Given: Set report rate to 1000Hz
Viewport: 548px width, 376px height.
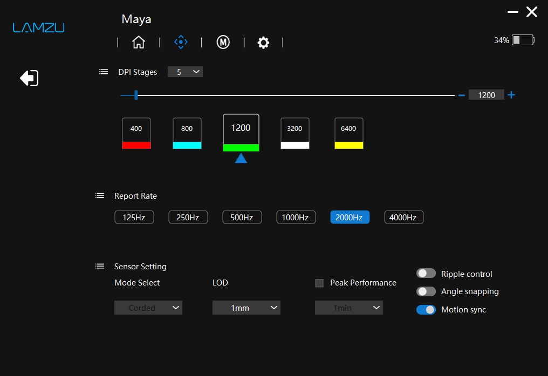Looking at the screenshot, I should (296, 217).
